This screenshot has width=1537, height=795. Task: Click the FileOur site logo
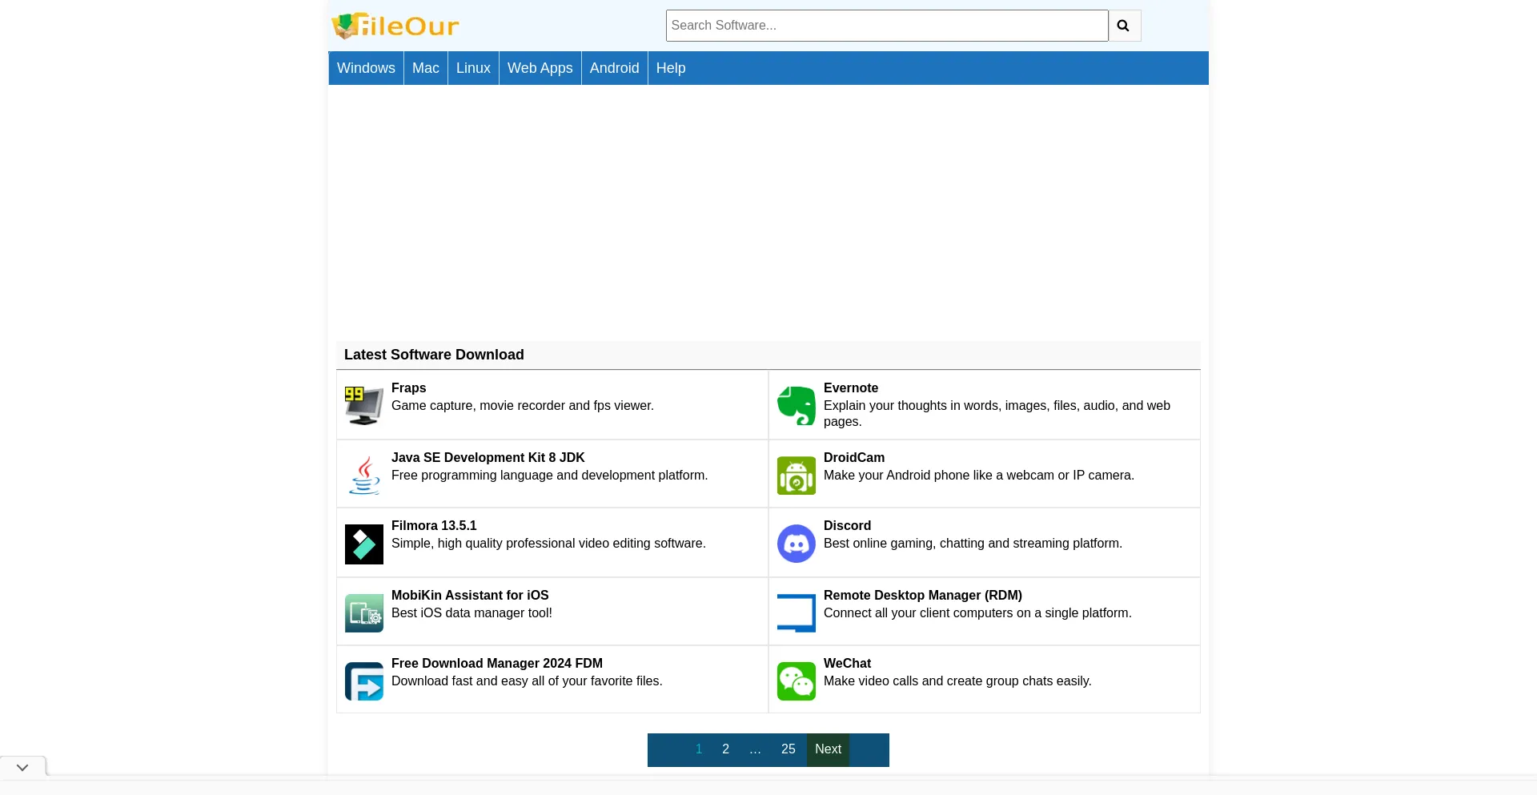[x=395, y=26]
